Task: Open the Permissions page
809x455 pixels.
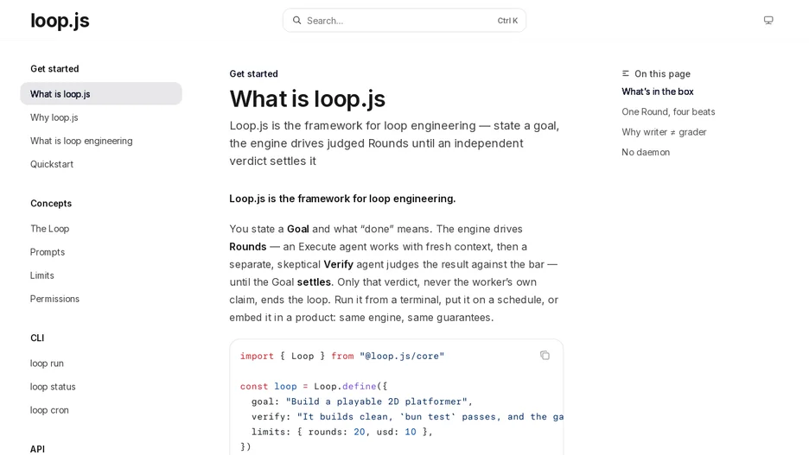Action: point(54,299)
